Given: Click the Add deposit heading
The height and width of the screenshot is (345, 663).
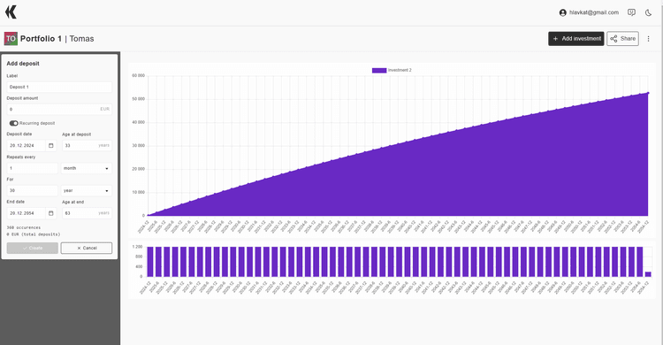Looking at the screenshot, I should click(x=23, y=64).
